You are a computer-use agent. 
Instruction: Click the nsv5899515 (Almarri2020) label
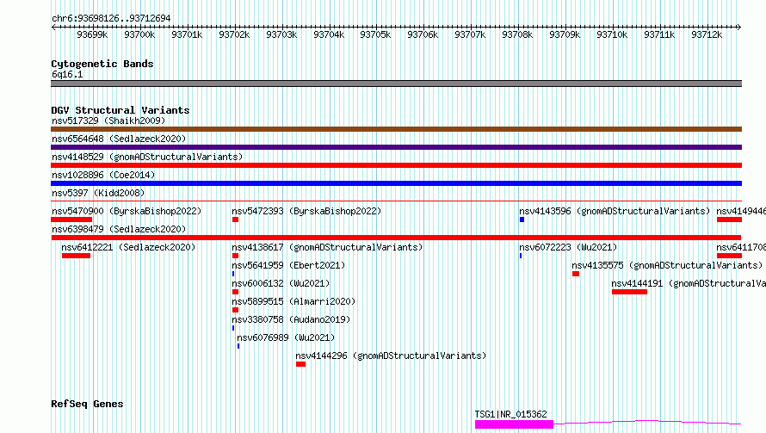pos(293,301)
